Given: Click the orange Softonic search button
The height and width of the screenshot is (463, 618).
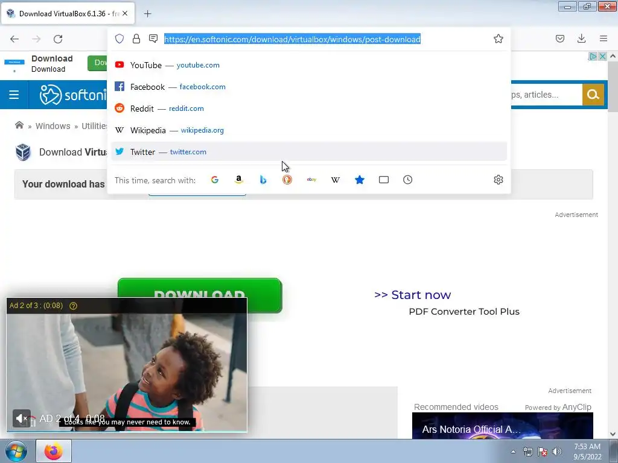Looking at the screenshot, I should (x=593, y=95).
